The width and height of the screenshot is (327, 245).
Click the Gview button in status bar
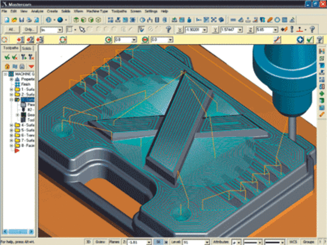click(x=100, y=242)
